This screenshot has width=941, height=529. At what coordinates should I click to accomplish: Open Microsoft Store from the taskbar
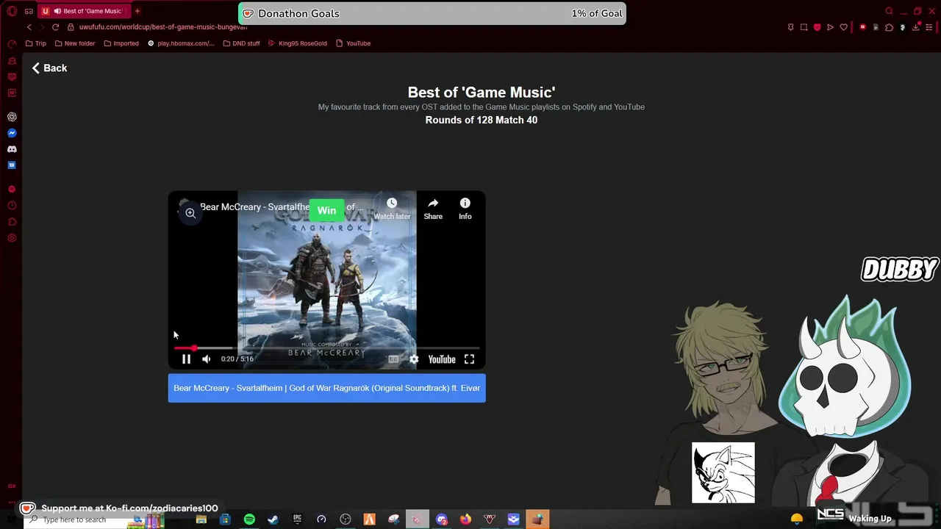click(225, 519)
